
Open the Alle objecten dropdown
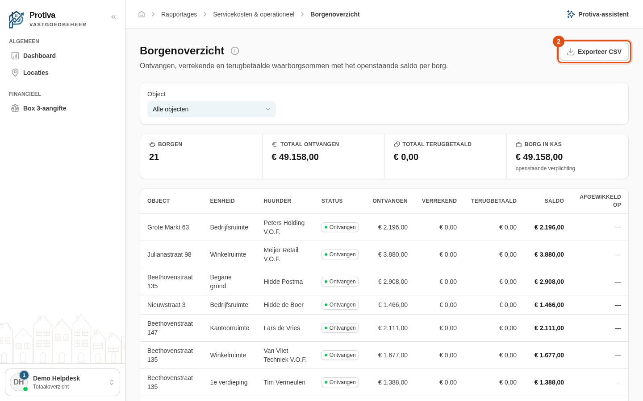[212, 109]
